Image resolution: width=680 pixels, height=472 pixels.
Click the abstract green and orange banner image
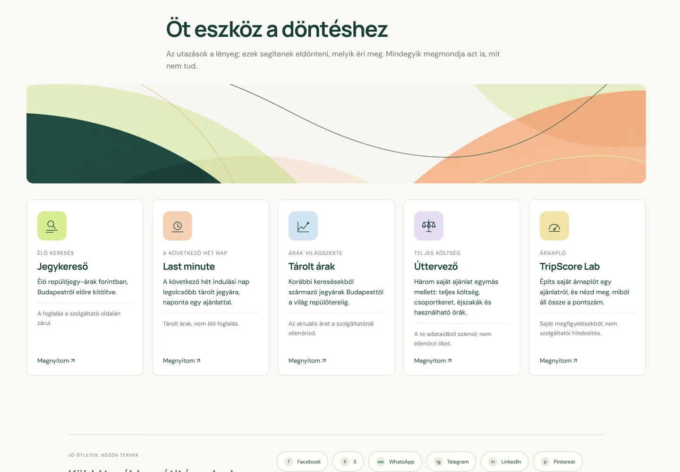[x=336, y=134]
